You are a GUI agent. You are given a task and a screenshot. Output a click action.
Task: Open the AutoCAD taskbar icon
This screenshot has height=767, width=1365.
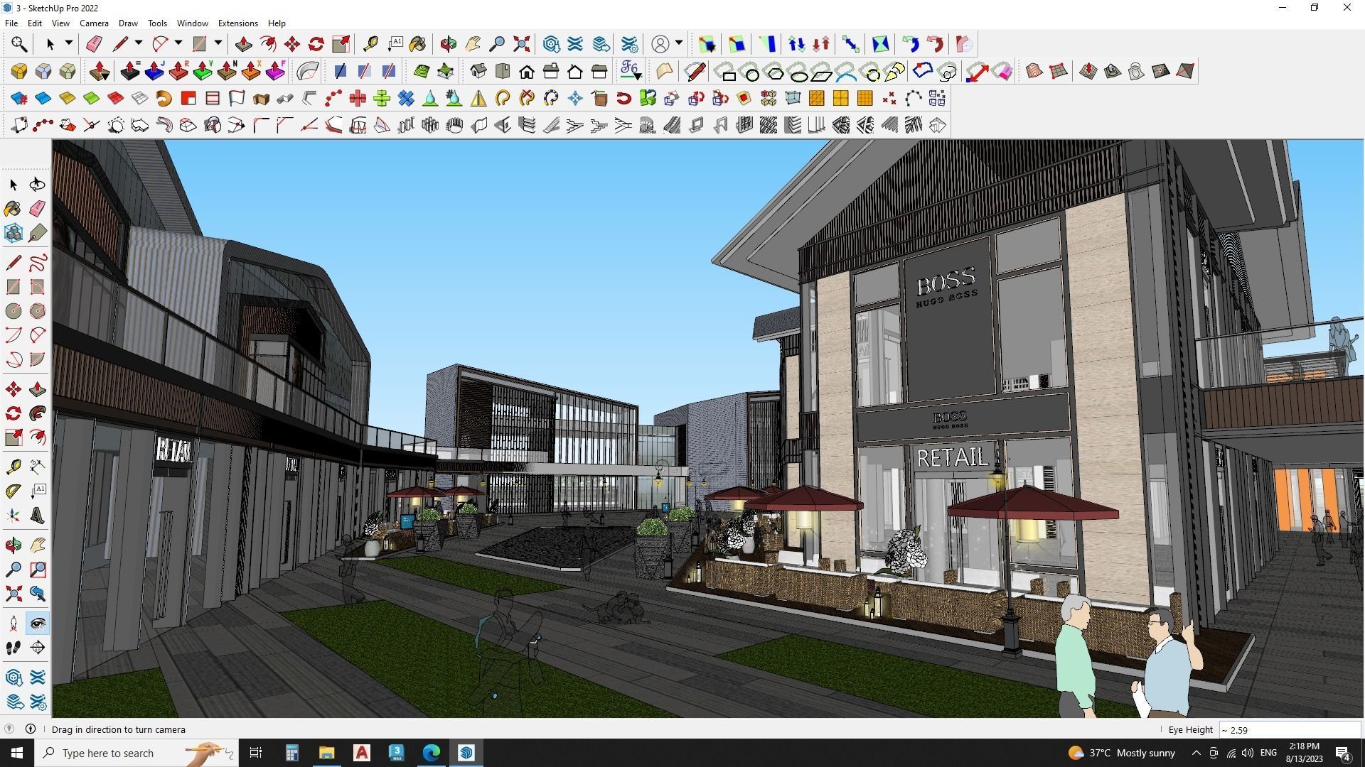[x=362, y=753]
